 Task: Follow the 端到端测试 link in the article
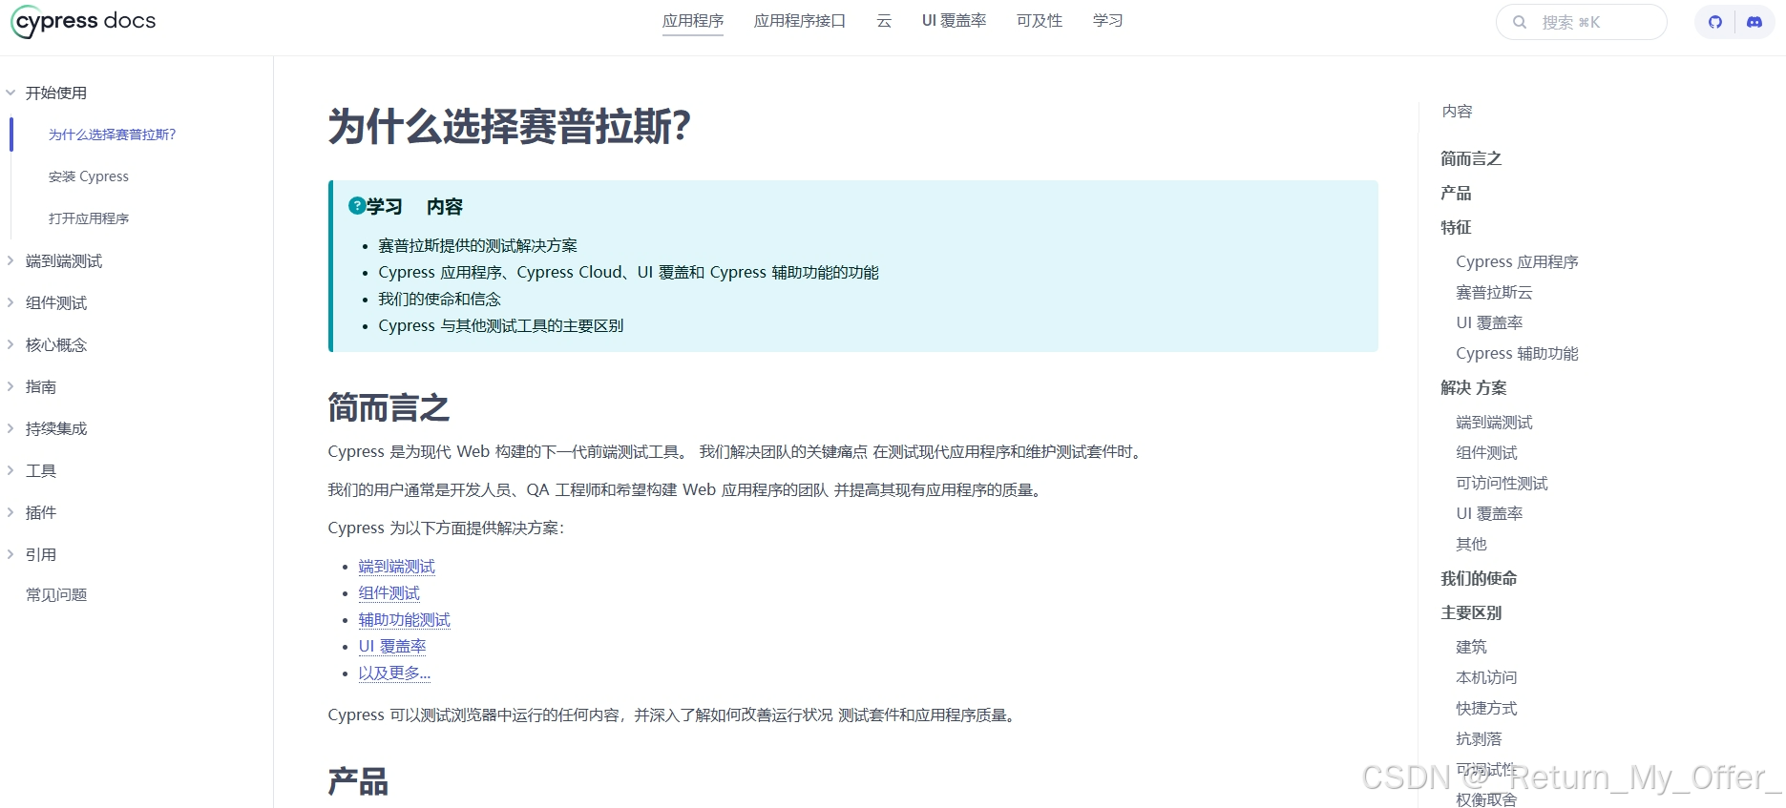point(396,567)
